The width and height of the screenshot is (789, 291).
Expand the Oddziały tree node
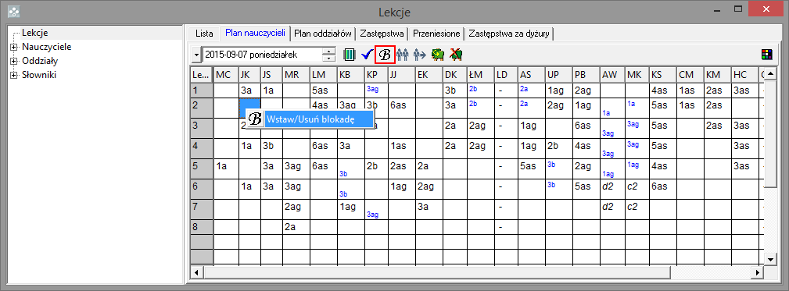point(13,61)
